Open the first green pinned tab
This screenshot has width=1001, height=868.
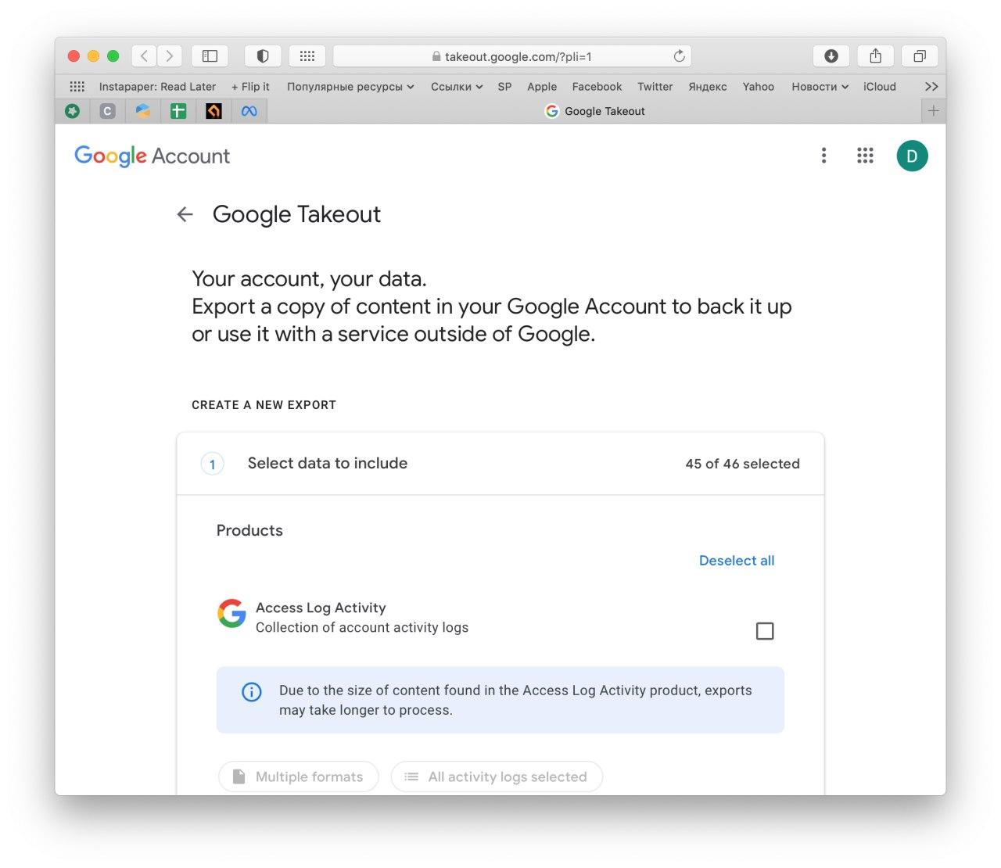[x=73, y=111]
